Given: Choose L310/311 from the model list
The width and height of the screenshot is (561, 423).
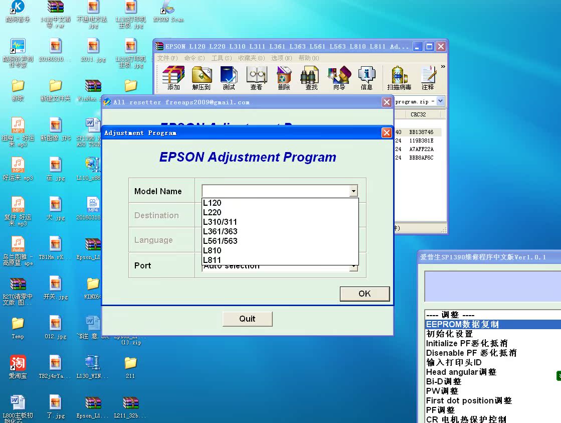Looking at the screenshot, I should coord(280,222).
